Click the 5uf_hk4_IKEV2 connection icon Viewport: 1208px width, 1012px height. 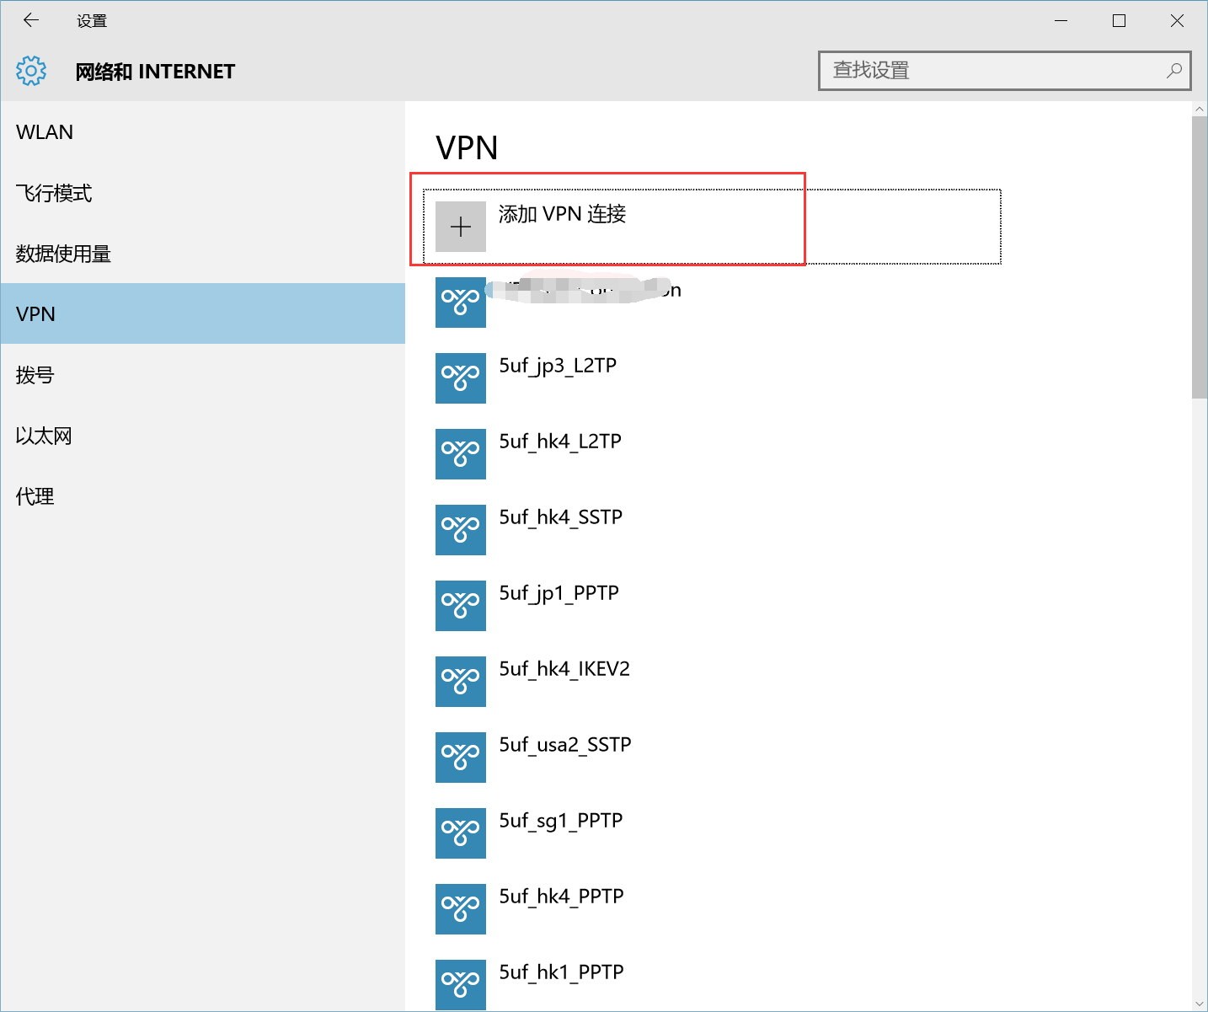click(x=460, y=682)
